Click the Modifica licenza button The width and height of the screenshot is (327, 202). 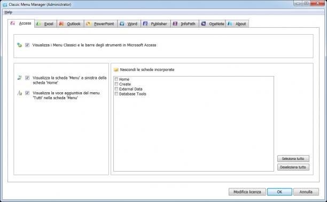click(x=247, y=192)
